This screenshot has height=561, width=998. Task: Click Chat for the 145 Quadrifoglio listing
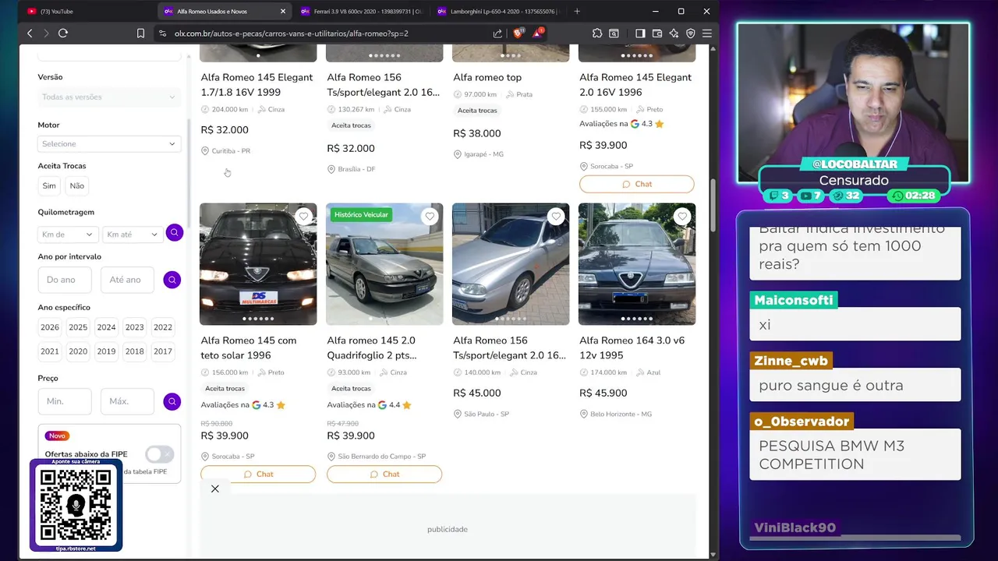pyautogui.click(x=384, y=474)
